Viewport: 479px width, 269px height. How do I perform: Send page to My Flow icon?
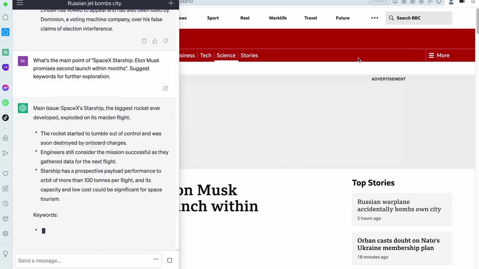[430, 1]
